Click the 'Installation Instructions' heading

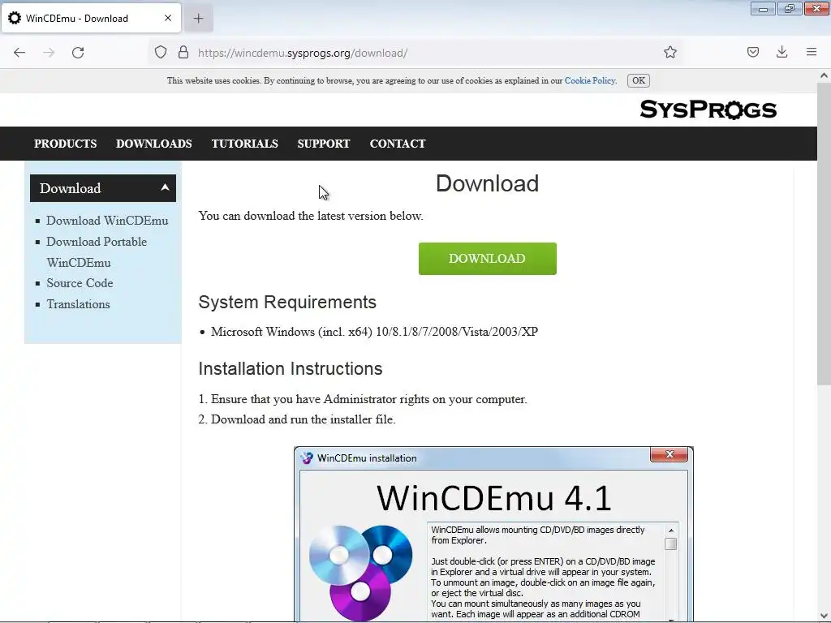coord(291,369)
